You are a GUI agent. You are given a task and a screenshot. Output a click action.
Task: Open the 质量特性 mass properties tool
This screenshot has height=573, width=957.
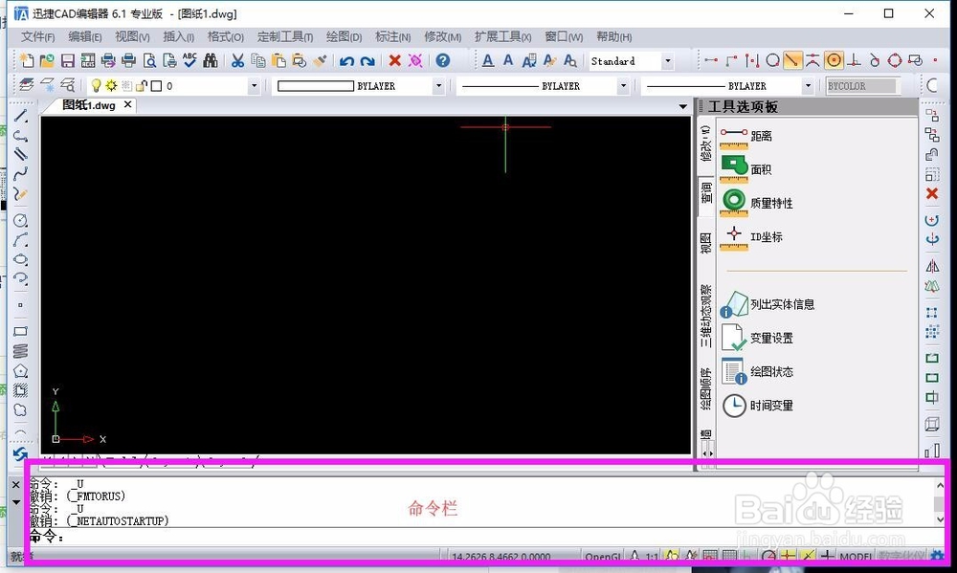(x=756, y=203)
